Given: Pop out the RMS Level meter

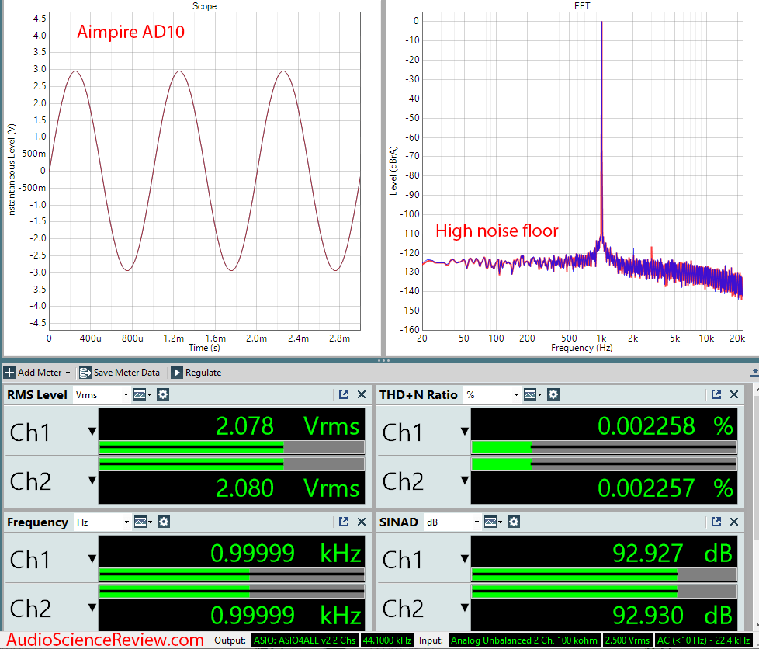Looking at the screenshot, I should 344,394.
